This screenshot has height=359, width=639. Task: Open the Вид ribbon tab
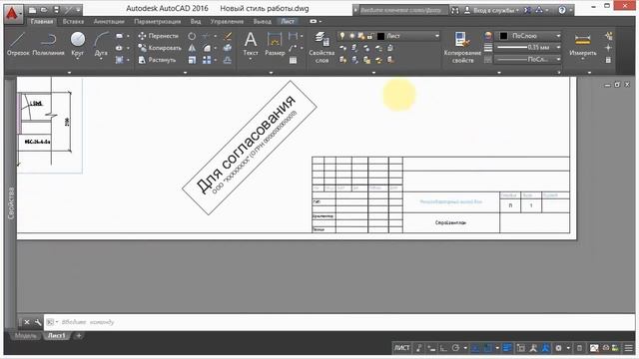click(196, 22)
